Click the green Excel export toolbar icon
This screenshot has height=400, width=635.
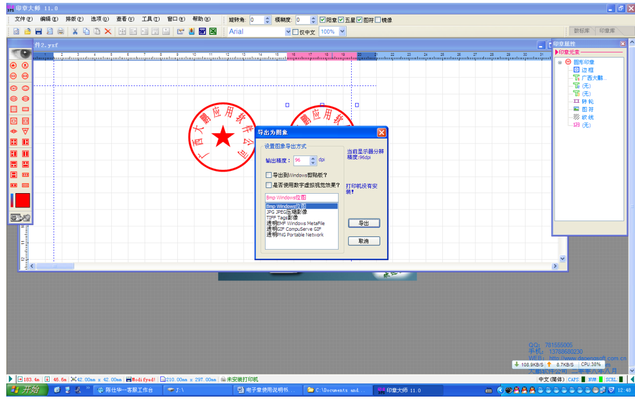coord(213,32)
